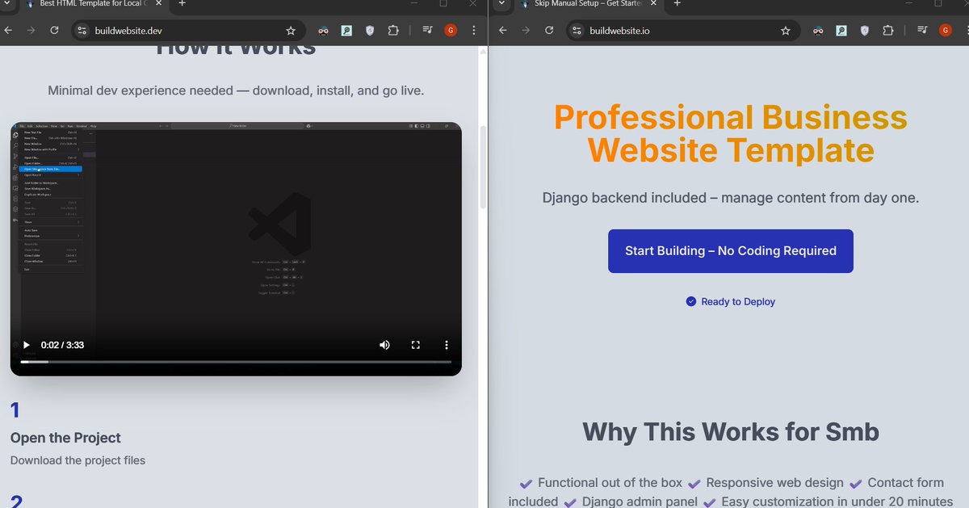This screenshot has height=508, width=969.
Task: Open Chrome's three-dot menu on right window
Action: point(966,30)
